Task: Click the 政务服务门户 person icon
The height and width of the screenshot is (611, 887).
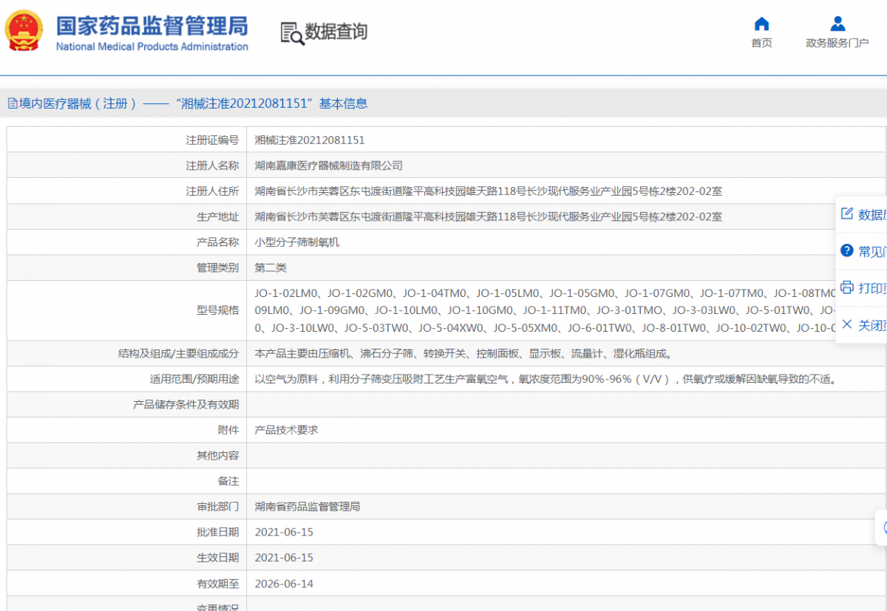Action: (837, 23)
